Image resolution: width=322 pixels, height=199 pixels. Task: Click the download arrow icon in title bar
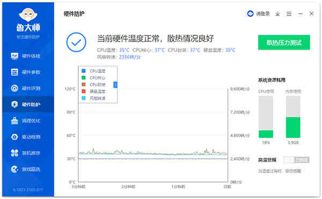pos(277,14)
